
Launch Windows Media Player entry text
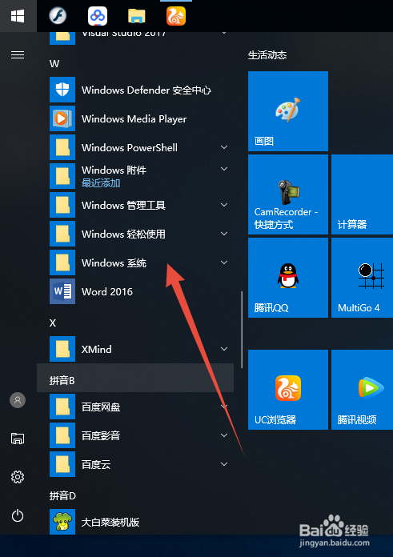pos(134,118)
